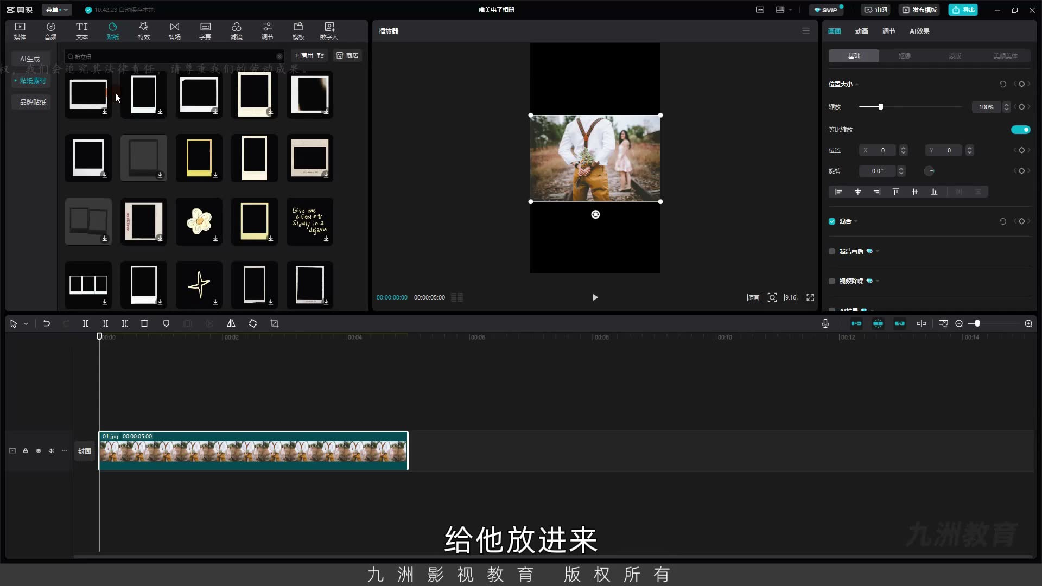This screenshot has width=1042, height=586.
Task: Open the 文本 text panel
Action: coord(81,31)
